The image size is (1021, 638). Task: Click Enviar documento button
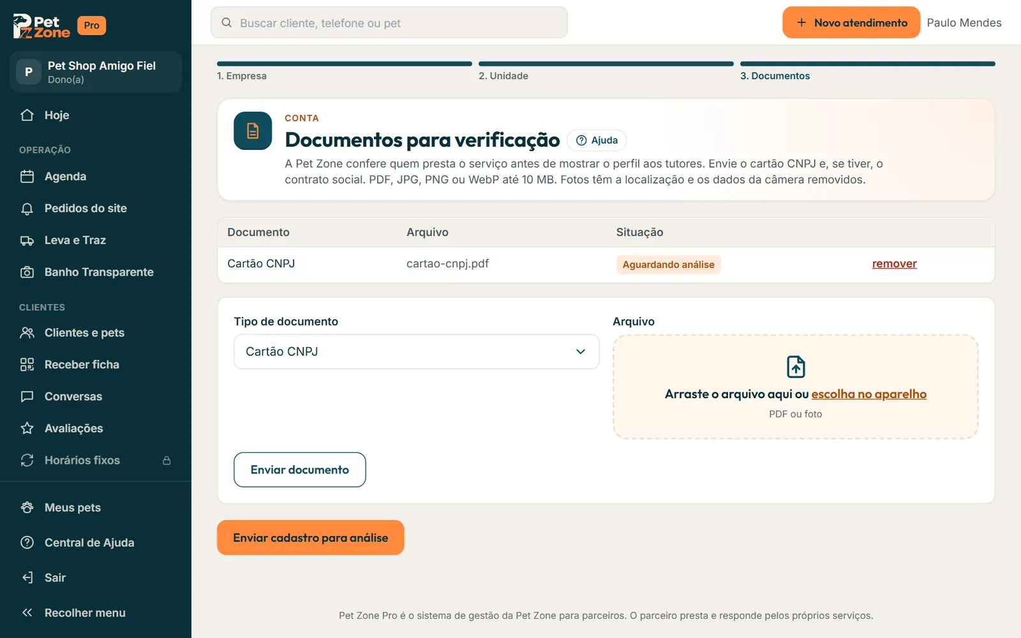[x=300, y=470]
